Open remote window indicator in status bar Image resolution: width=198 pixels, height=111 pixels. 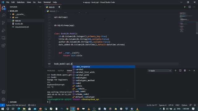(x=2, y=105)
